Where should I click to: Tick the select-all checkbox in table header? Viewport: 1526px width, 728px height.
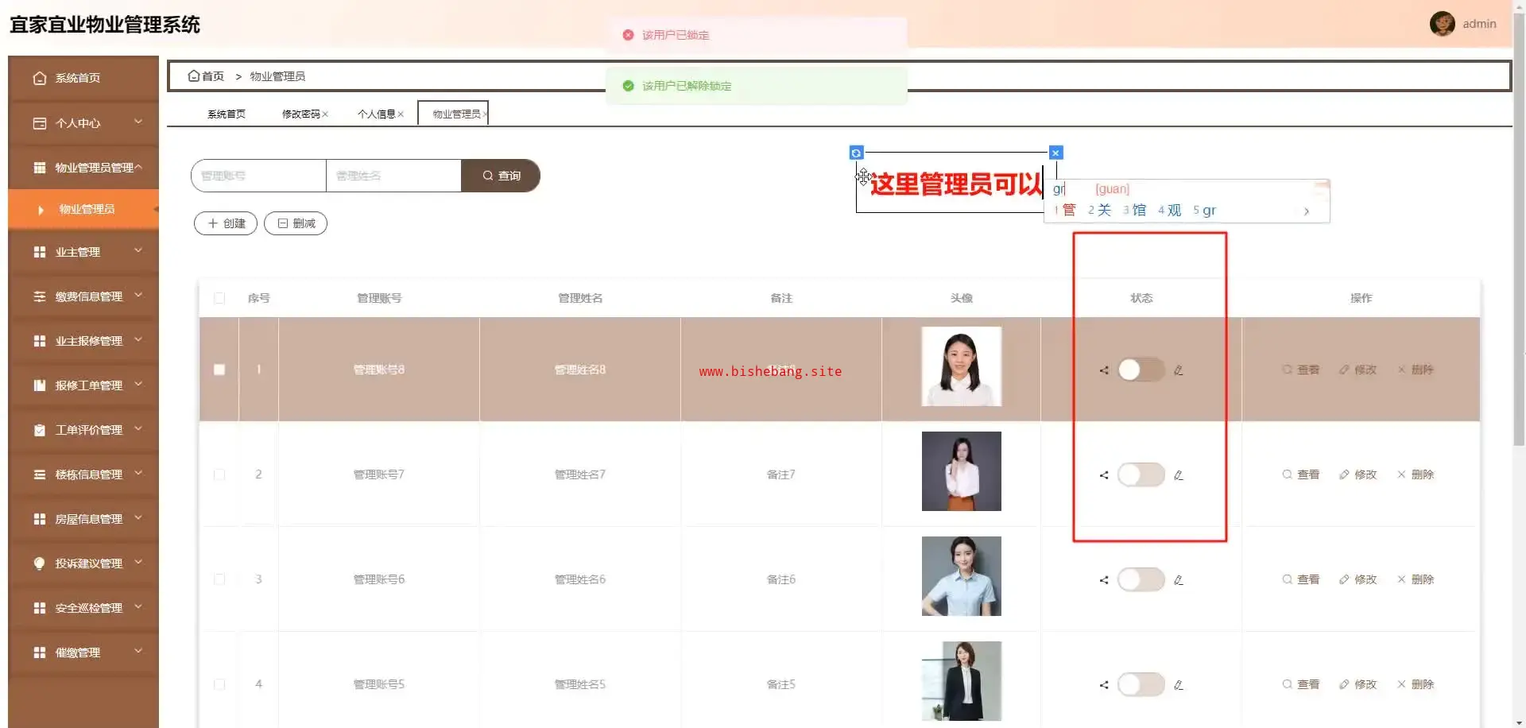[x=219, y=299]
